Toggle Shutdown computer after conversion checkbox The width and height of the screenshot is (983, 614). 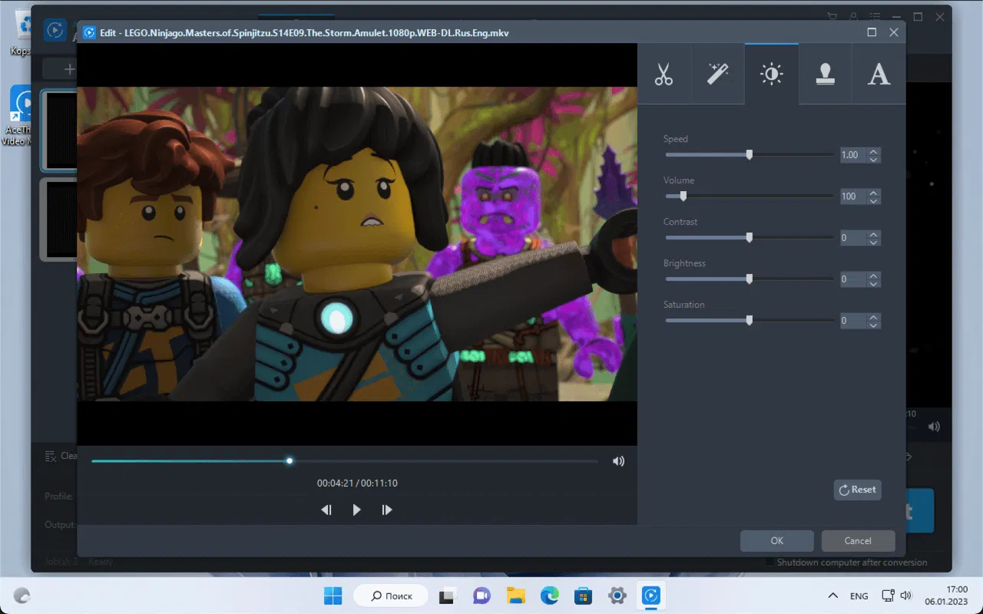770,563
